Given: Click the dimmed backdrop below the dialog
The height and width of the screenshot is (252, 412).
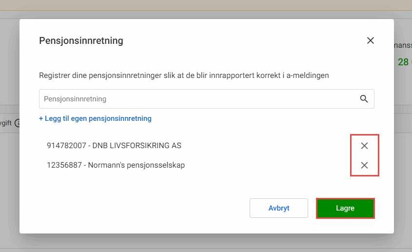Looking at the screenshot, I should (x=206, y=243).
